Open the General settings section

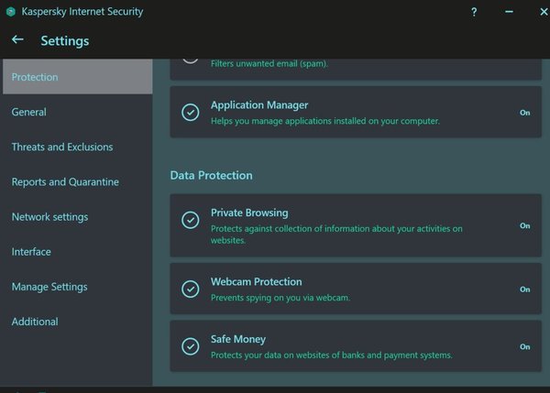pyautogui.click(x=29, y=112)
